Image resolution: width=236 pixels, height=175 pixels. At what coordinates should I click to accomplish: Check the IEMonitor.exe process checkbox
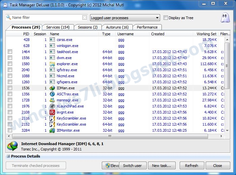click(x=10, y=130)
